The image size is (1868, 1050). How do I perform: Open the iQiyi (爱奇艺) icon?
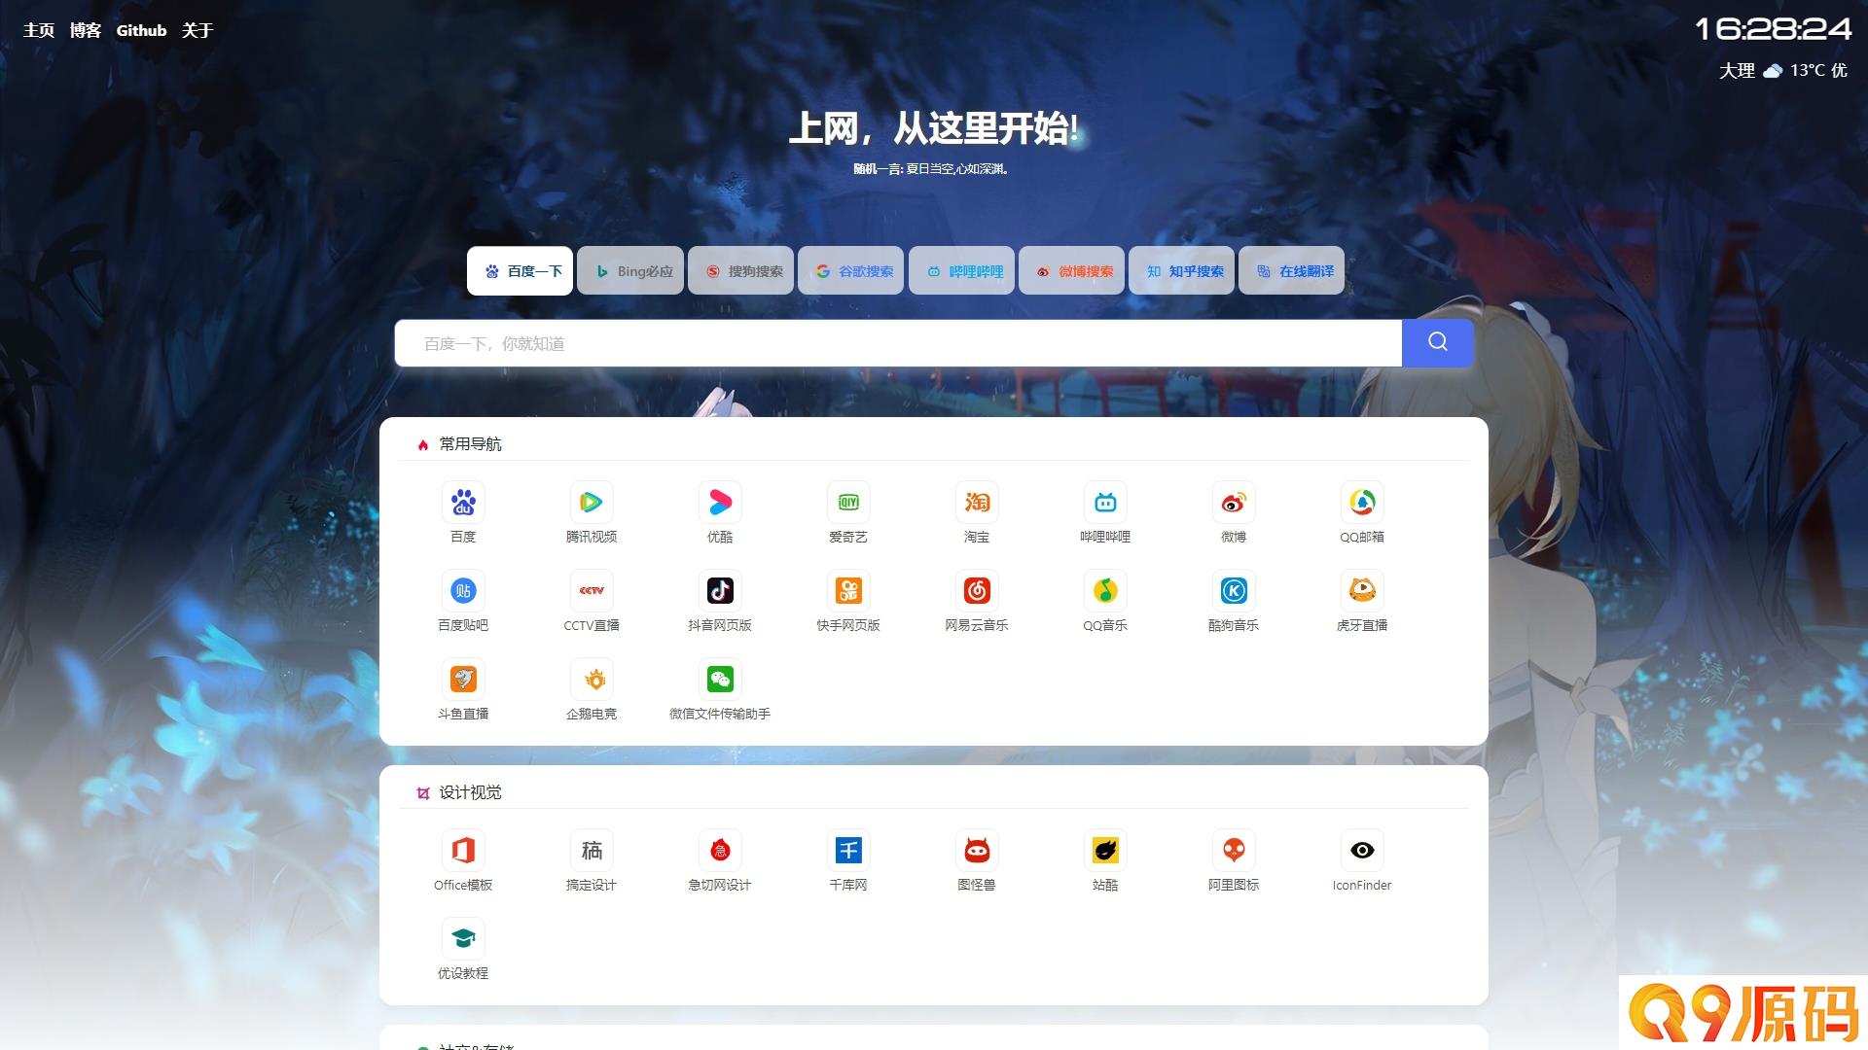848,503
